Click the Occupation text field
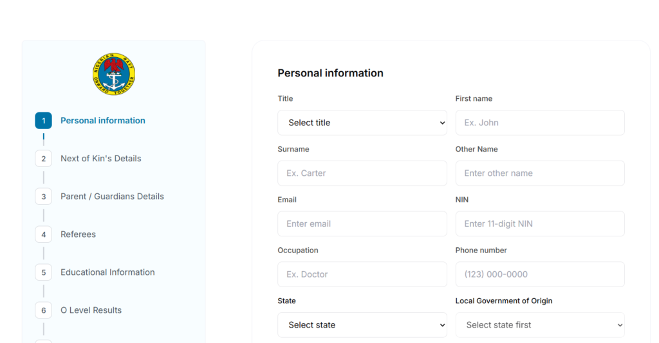Viewport: 659px width, 343px height. [362, 274]
